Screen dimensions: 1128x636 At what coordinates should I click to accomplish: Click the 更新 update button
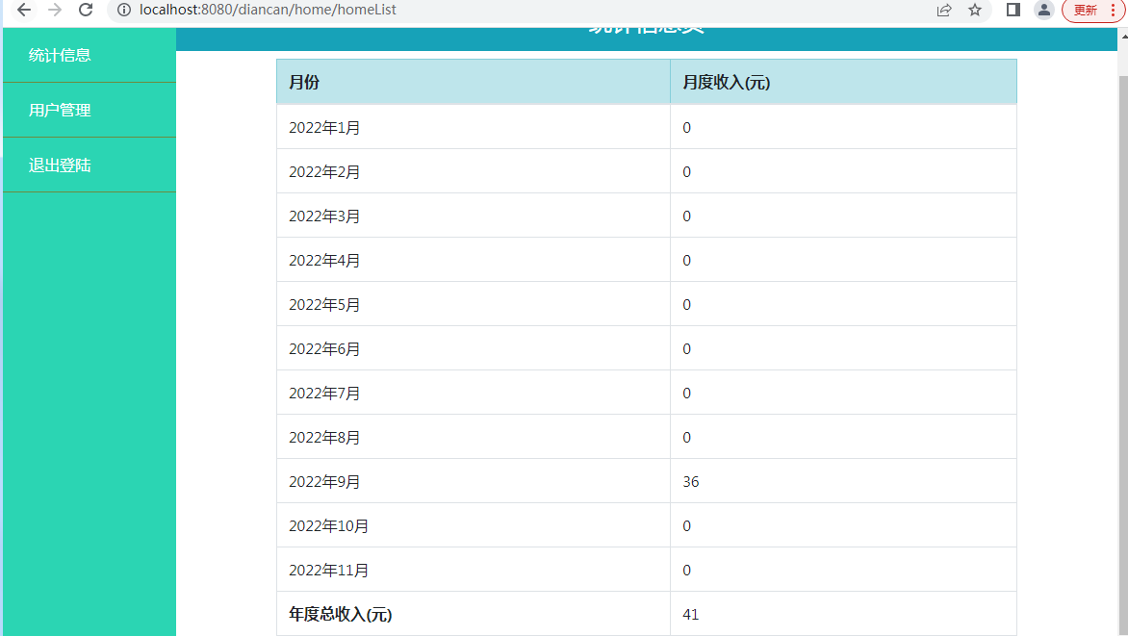(x=1085, y=10)
